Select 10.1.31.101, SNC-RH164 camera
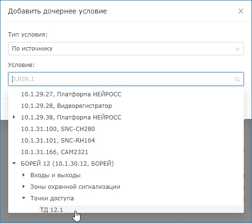Image resolution: width=252 pixels, height=223 pixels. click(x=58, y=141)
